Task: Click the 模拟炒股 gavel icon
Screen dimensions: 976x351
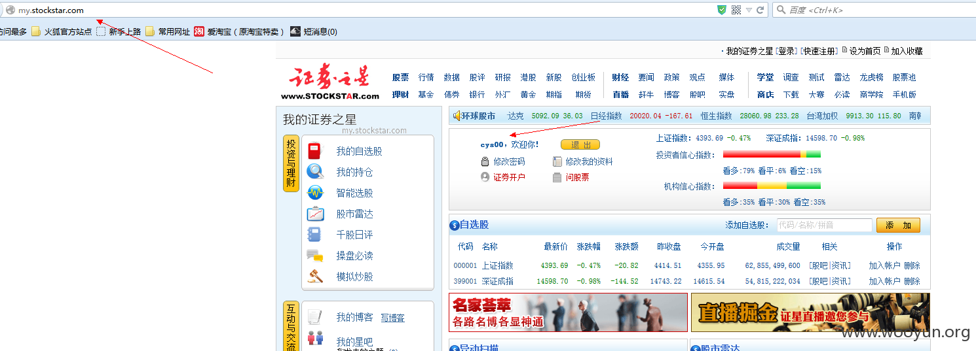Action: 315,276
